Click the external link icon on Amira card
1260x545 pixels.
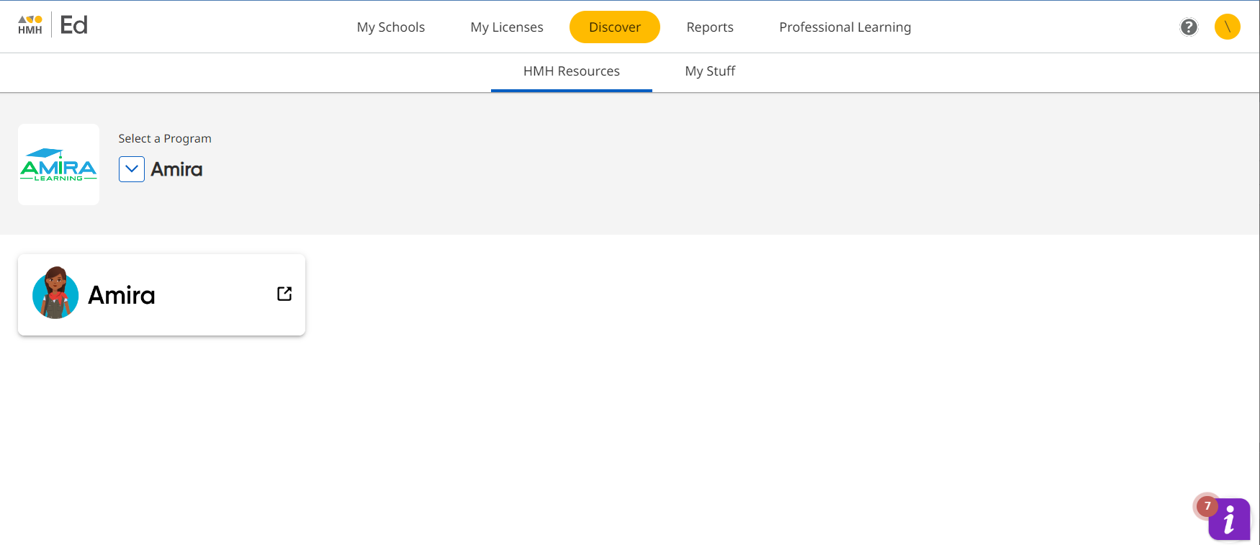click(x=284, y=294)
